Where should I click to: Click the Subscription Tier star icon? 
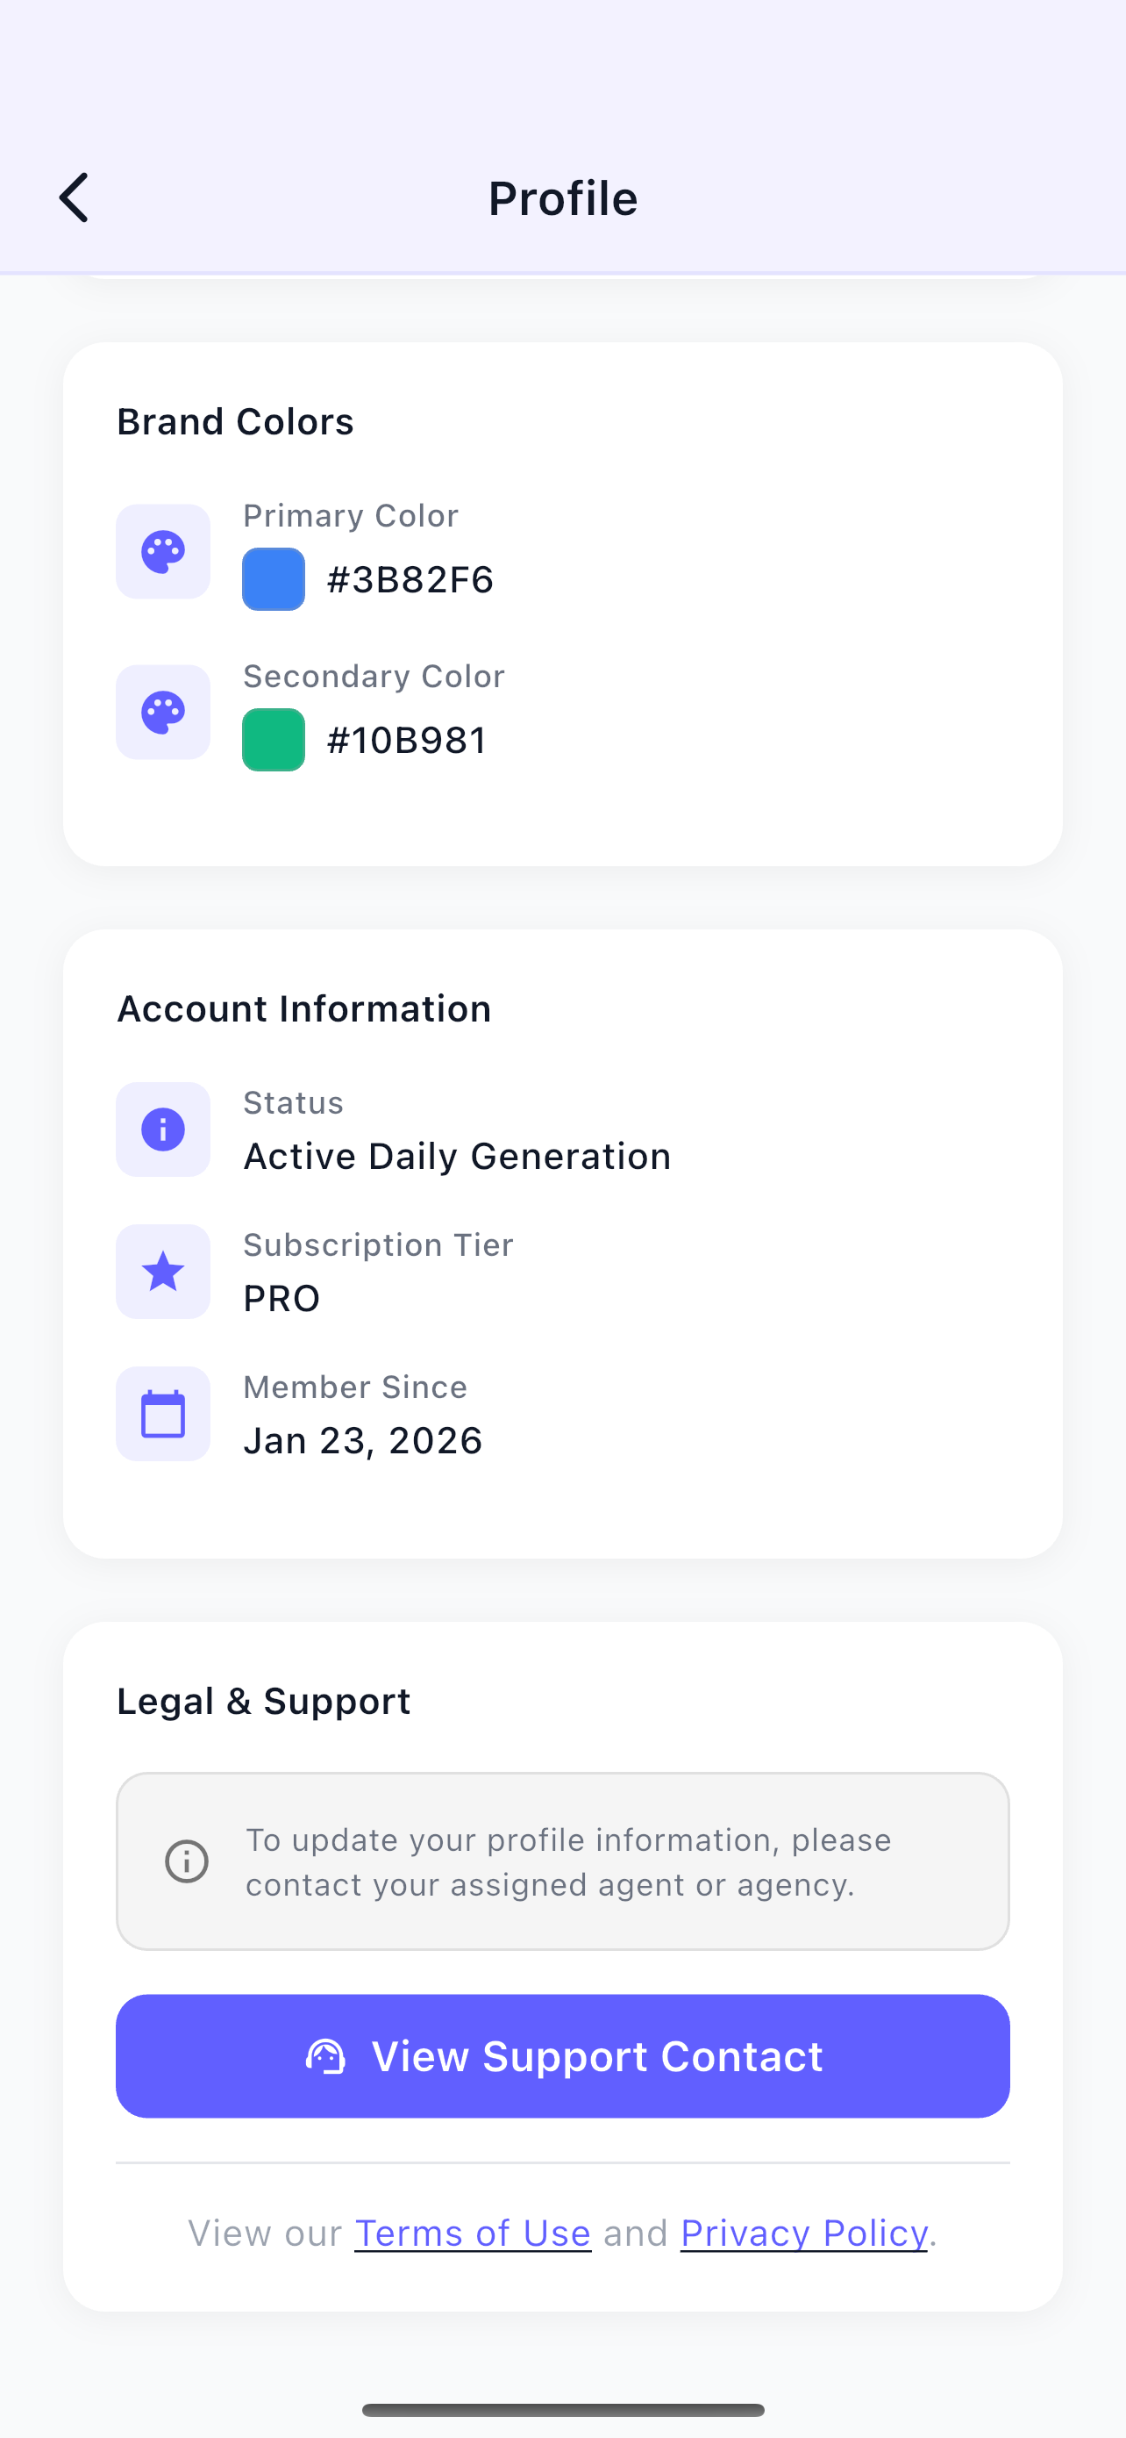[162, 1272]
